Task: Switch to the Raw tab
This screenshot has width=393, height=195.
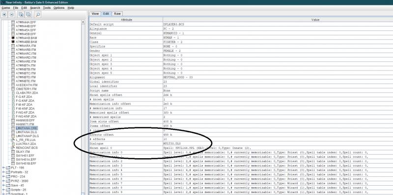Action: point(117,14)
